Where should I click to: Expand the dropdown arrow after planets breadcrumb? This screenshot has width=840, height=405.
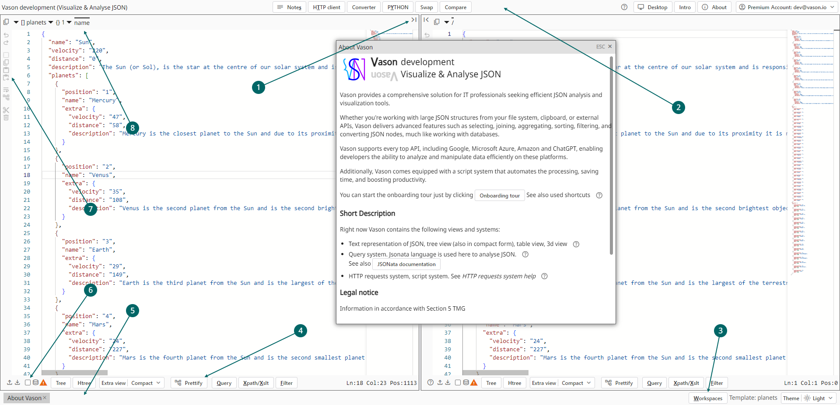(51, 22)
